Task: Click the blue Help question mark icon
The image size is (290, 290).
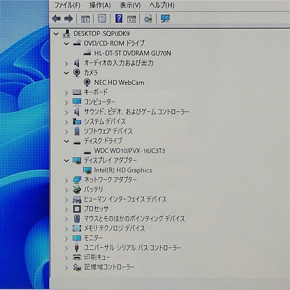Action: coord(119,19)
